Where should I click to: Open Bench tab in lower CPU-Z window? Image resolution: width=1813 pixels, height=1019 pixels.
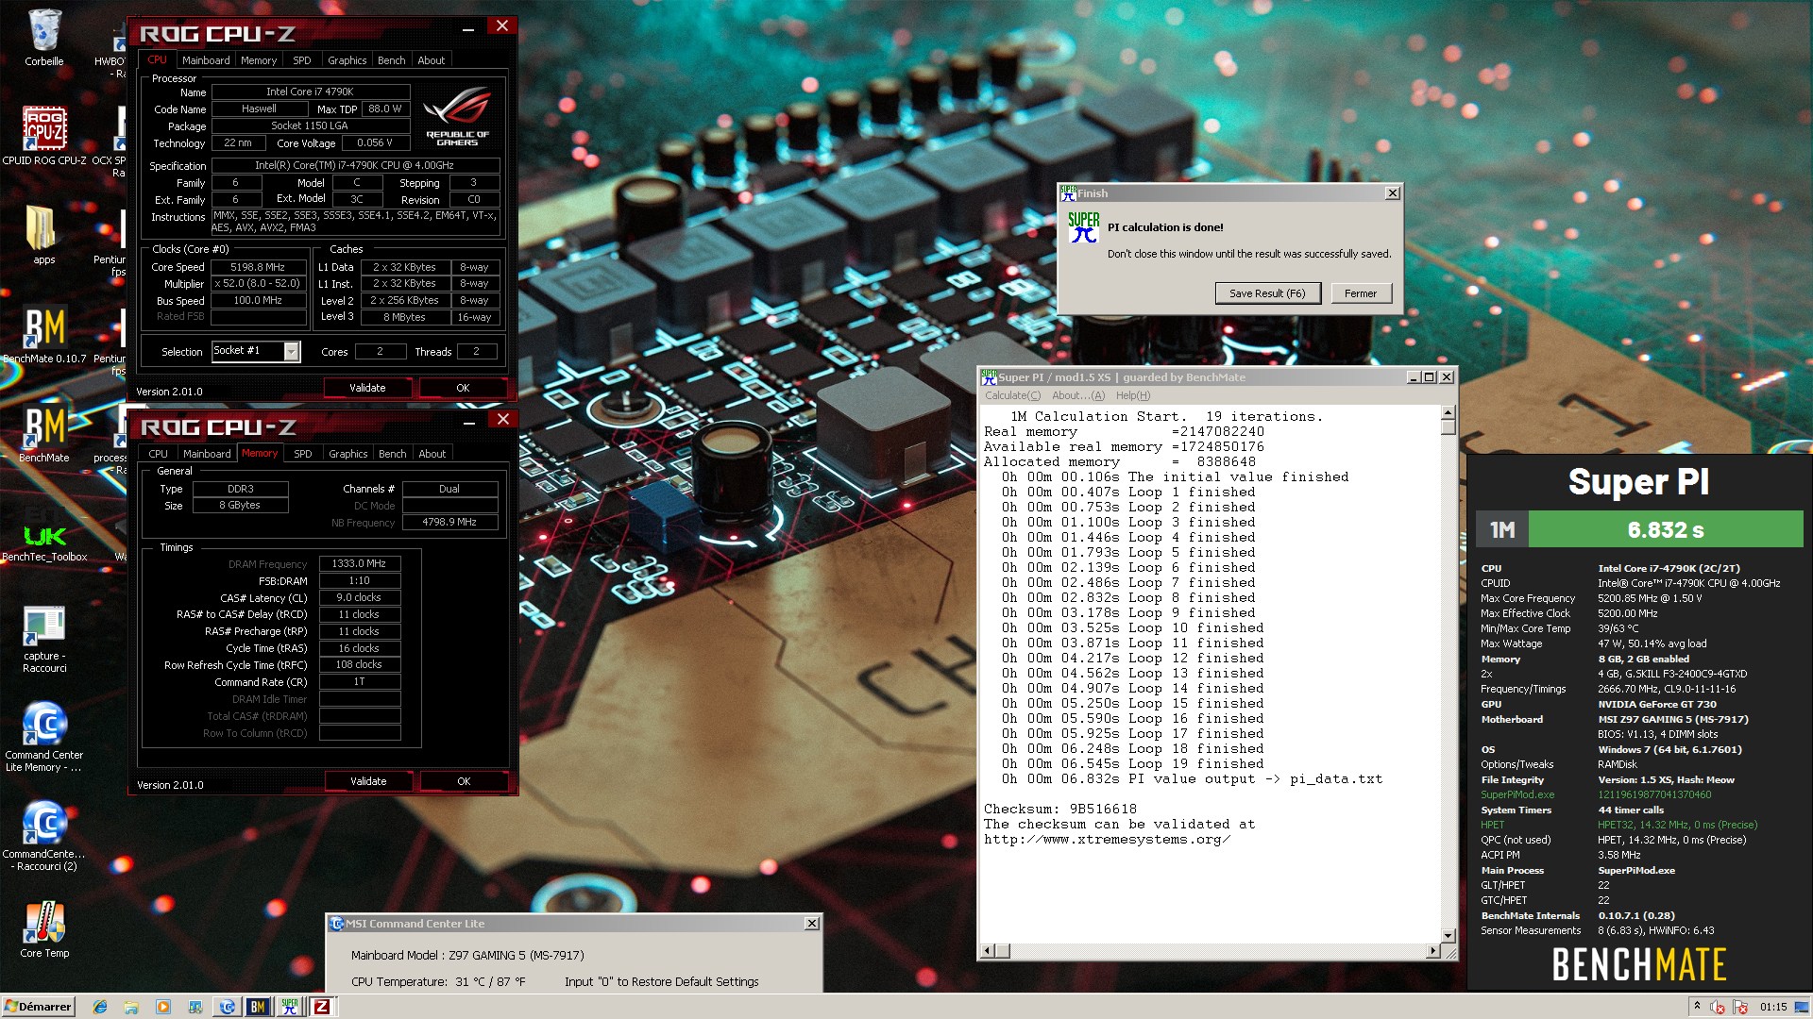click(393, 454)
